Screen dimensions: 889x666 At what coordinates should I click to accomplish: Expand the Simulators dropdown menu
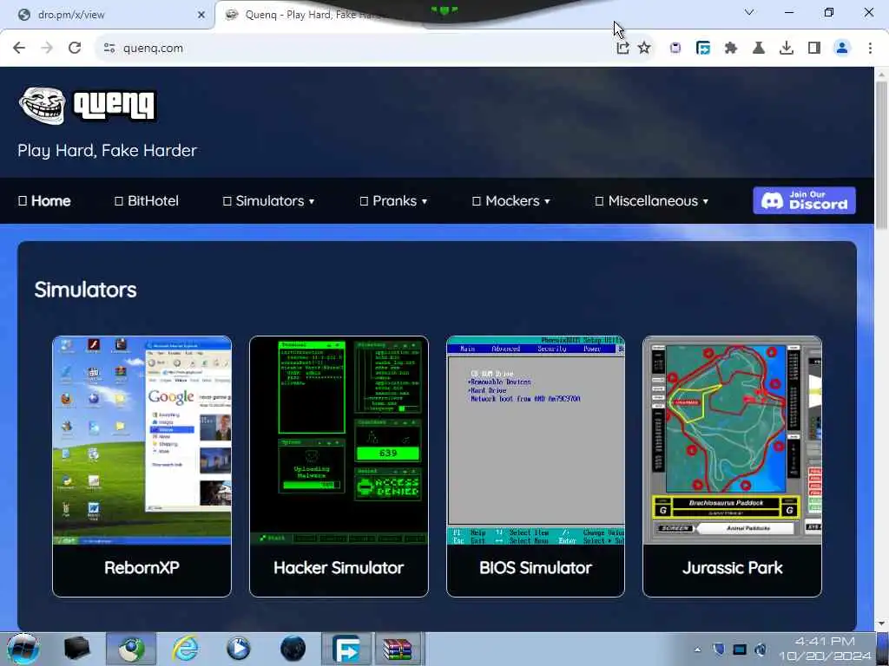[x=269, y=201]
